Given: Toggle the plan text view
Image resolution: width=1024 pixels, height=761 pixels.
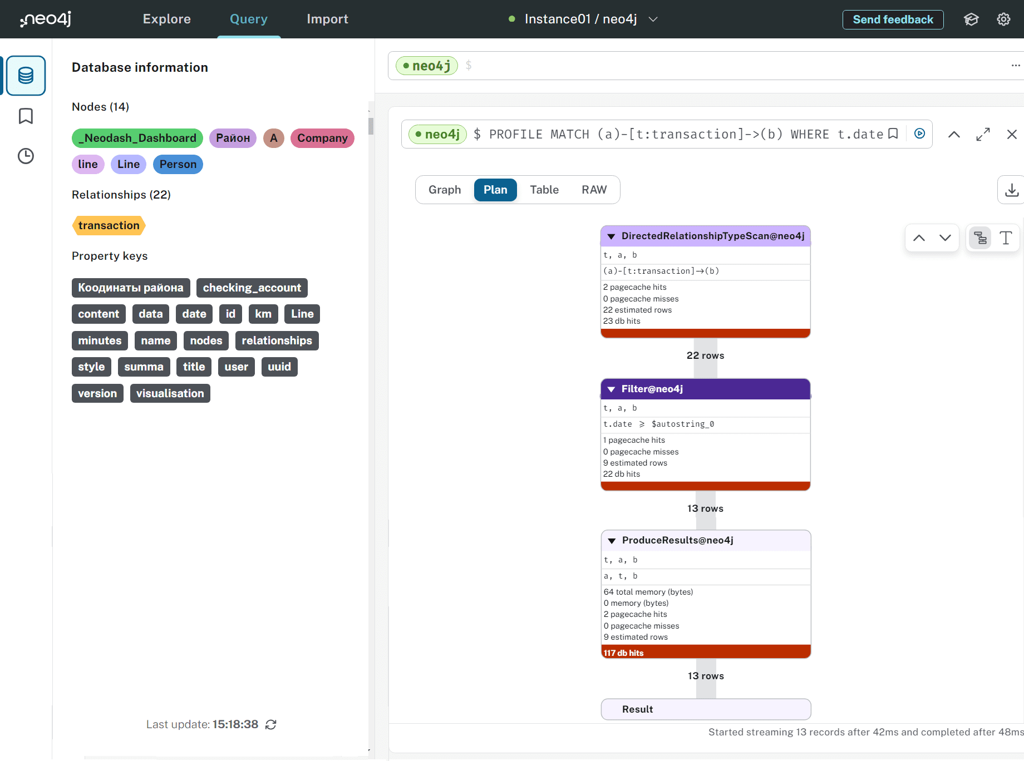Looking at the screenshot, I should tap(1006, 238).
